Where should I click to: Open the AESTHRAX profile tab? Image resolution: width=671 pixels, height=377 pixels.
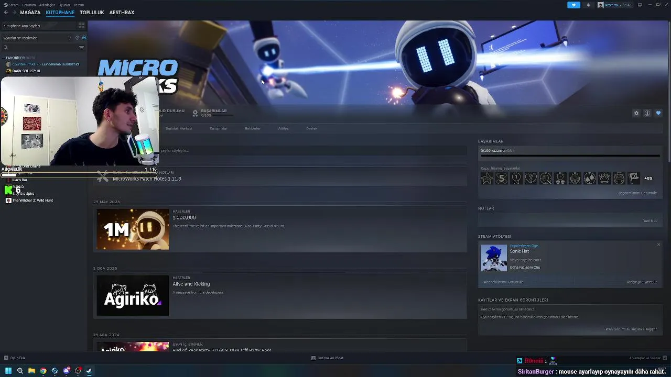point(122,12)
